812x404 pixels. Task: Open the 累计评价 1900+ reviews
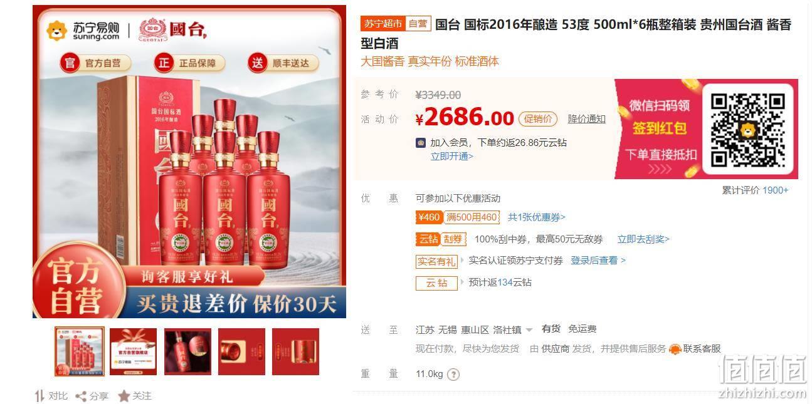click(755, 190)
